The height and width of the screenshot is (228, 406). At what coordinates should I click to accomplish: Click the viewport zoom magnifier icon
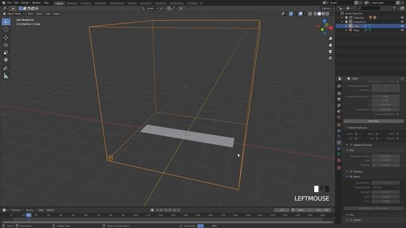coord(330,39)
